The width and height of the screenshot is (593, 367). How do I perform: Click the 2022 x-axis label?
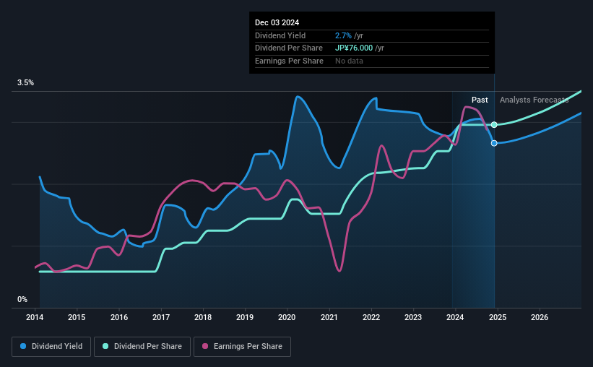(x=371, y=317)
